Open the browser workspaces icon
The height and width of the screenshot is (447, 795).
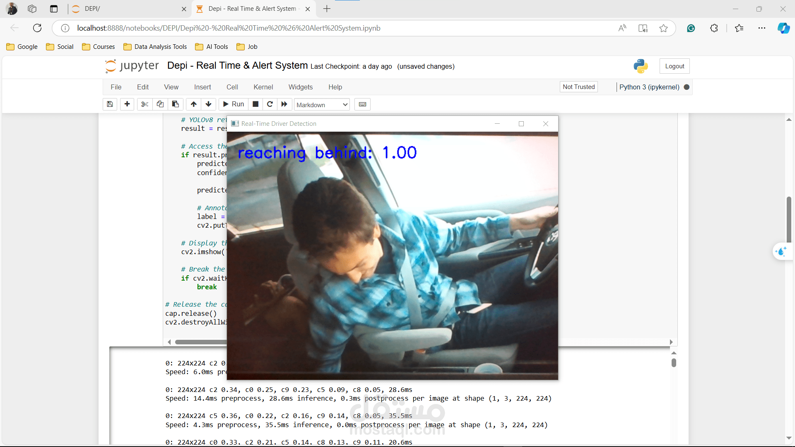pos(32,9)
